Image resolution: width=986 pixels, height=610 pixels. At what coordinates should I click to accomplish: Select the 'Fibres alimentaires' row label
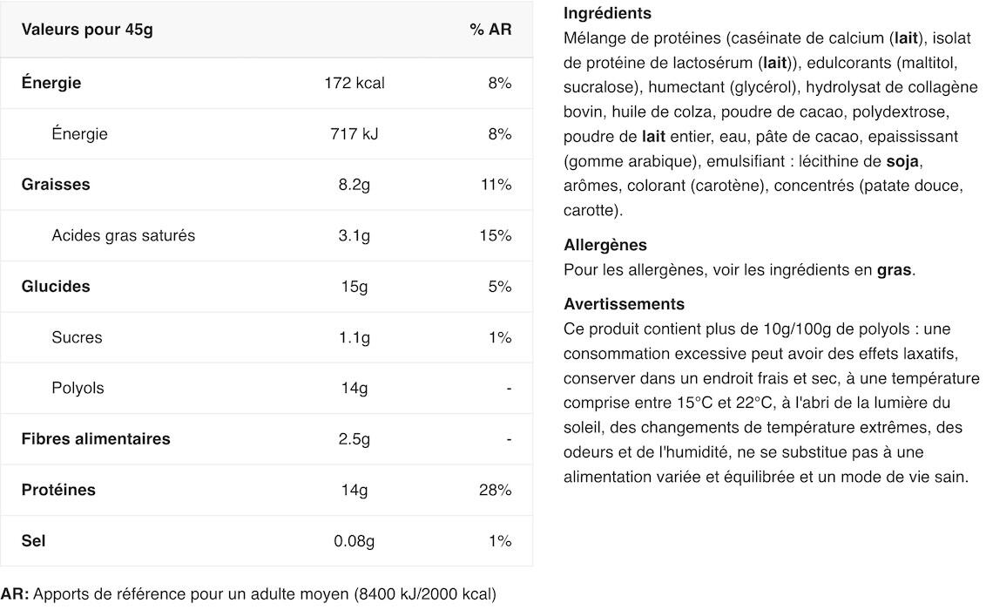pyautogui.click(x=96, y=439)
